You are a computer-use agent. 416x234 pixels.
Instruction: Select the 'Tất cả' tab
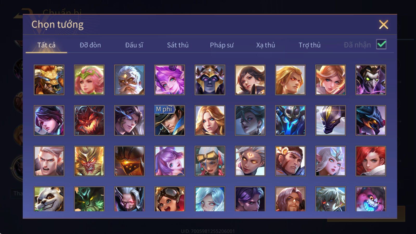[x=46, y=45]
